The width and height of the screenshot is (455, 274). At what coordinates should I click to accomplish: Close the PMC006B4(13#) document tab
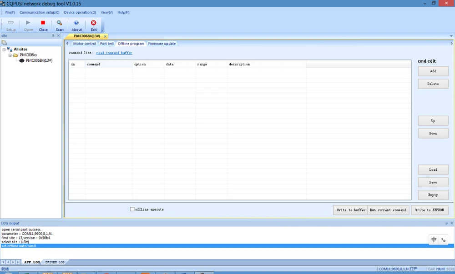(x=105, y=36)
